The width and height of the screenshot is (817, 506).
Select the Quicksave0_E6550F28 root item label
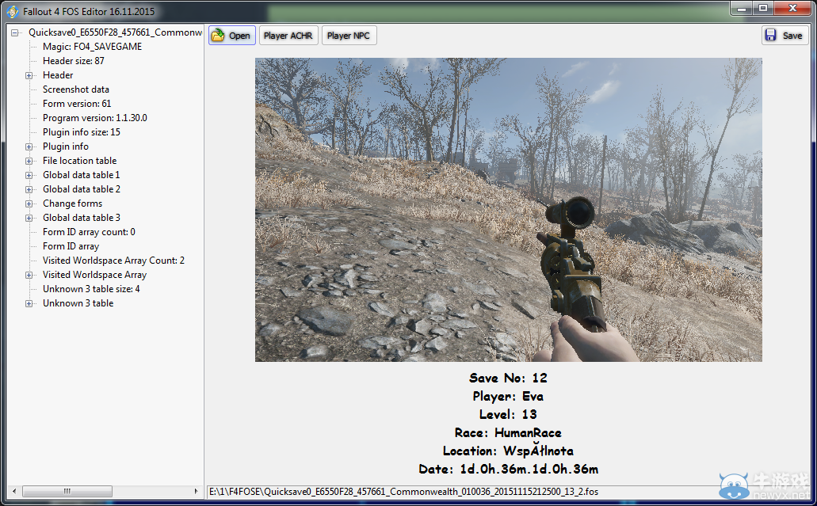pyautogui.click(x=115, y=32)
